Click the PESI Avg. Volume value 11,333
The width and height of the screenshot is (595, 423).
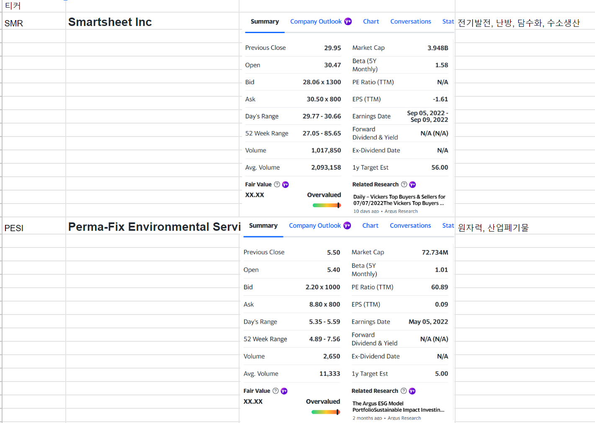pyautogui.click(x=330, y=374)
